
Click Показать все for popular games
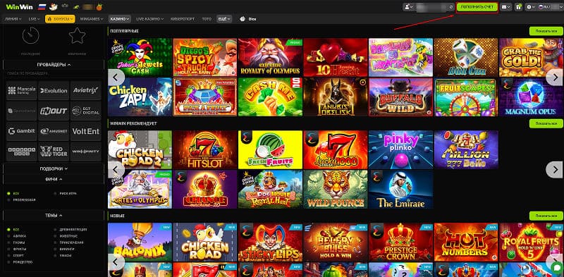(x=546, y=31)
